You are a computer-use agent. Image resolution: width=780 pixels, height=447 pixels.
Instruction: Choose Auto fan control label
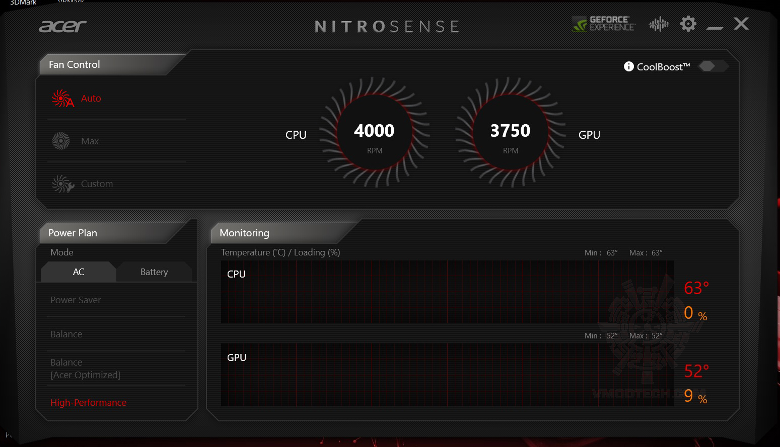tap(91, 99)
